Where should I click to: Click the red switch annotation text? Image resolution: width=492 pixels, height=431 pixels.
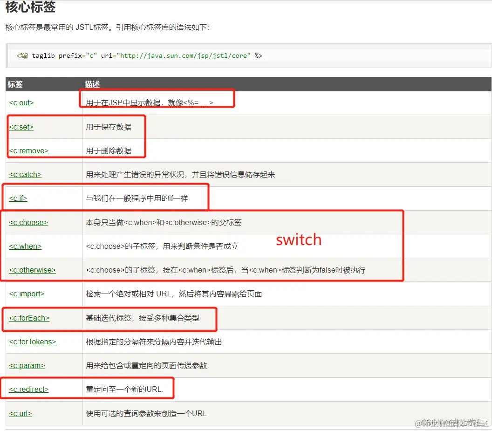click(x=299, y=240)
